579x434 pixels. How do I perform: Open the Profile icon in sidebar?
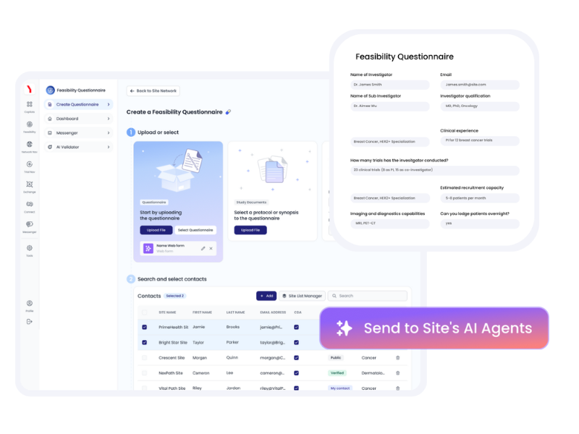pyautogui.click(x=30, y=303)
